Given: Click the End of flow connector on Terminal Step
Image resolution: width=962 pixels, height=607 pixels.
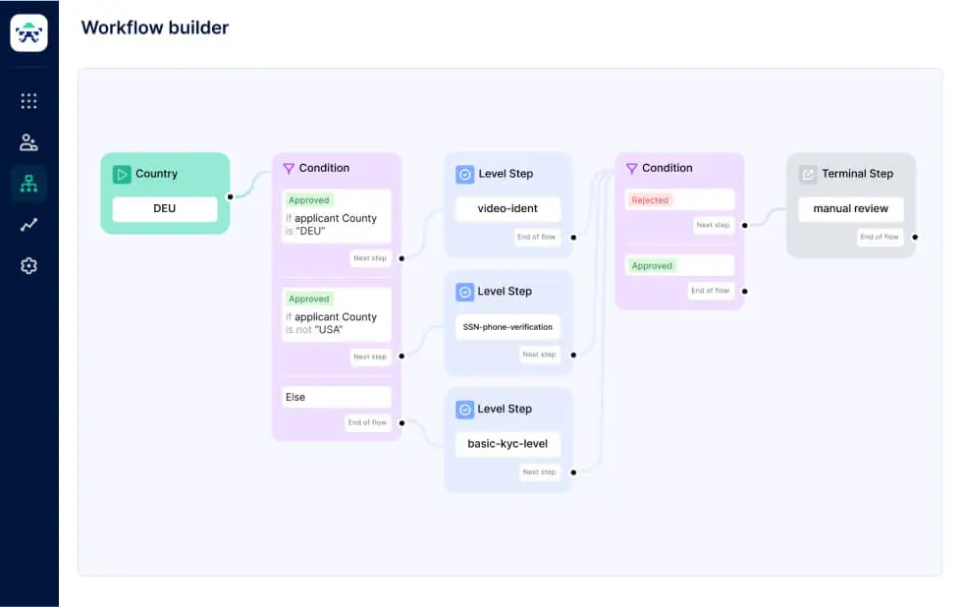Looking at the screenshot, I should [881, 237].
